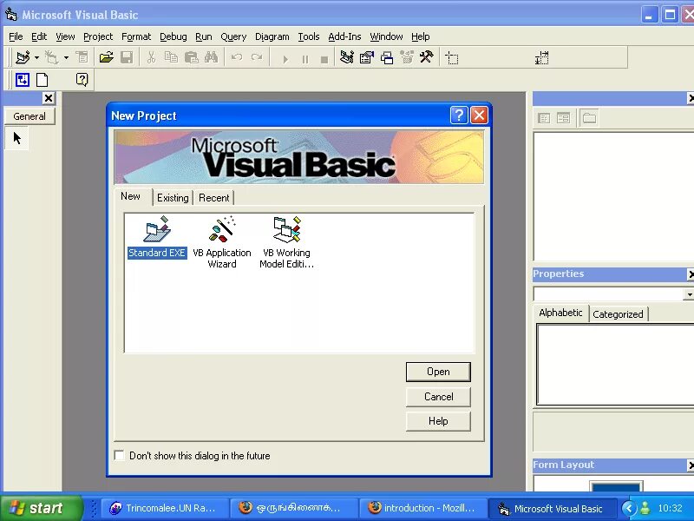Open the Toolbox hammer-wrench icon

[426, 57]
